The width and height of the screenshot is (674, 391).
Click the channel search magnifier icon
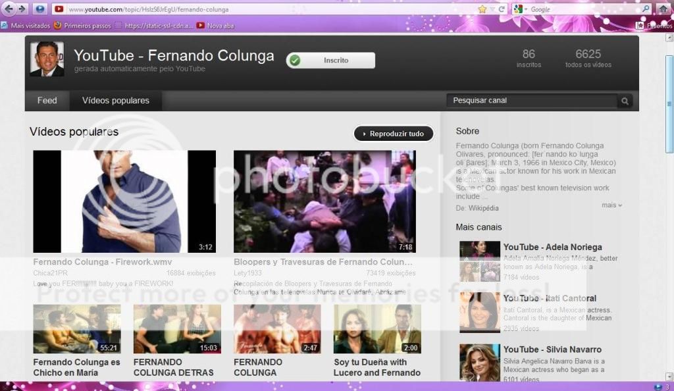pyautogui.click(x=625, y=101)
